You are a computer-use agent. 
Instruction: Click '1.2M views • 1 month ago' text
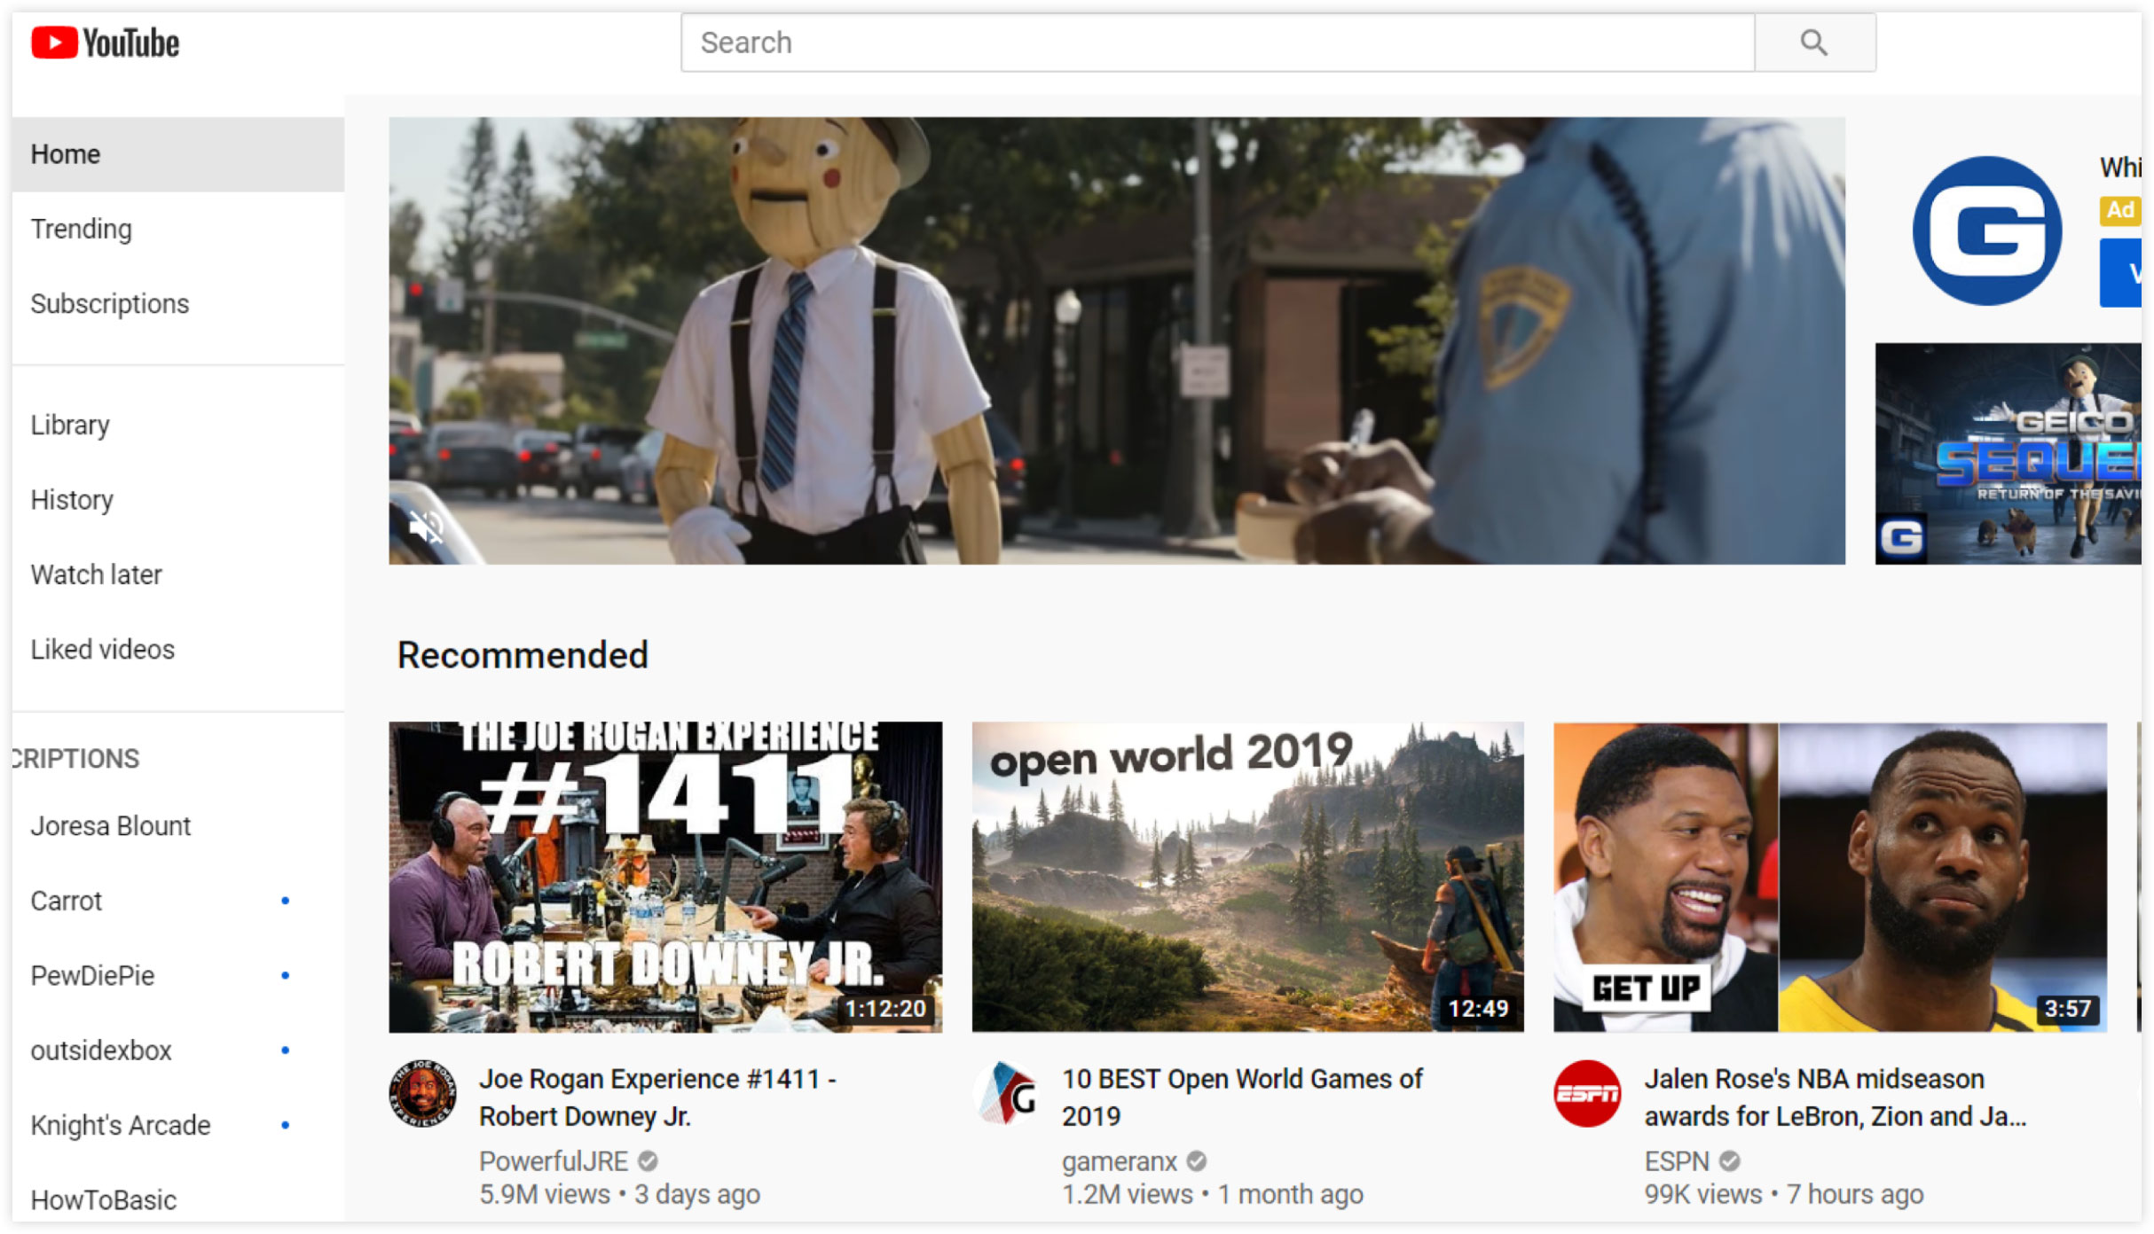[x=1213, y=1194]
